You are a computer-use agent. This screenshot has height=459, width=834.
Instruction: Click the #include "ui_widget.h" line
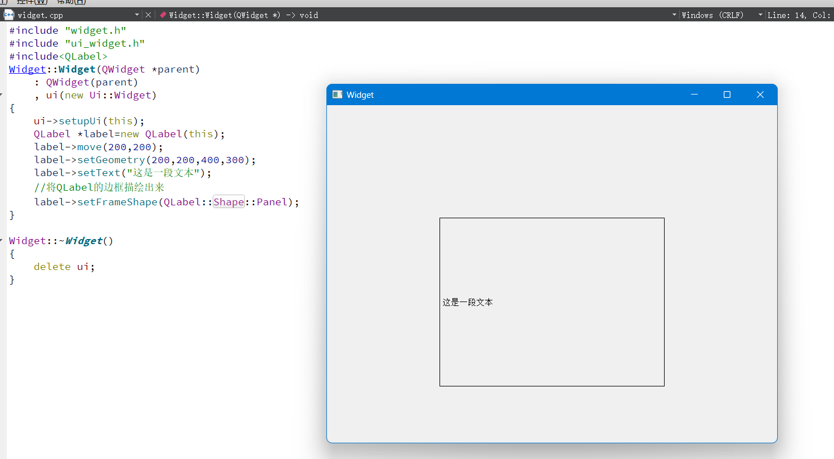tap(77, 43)
